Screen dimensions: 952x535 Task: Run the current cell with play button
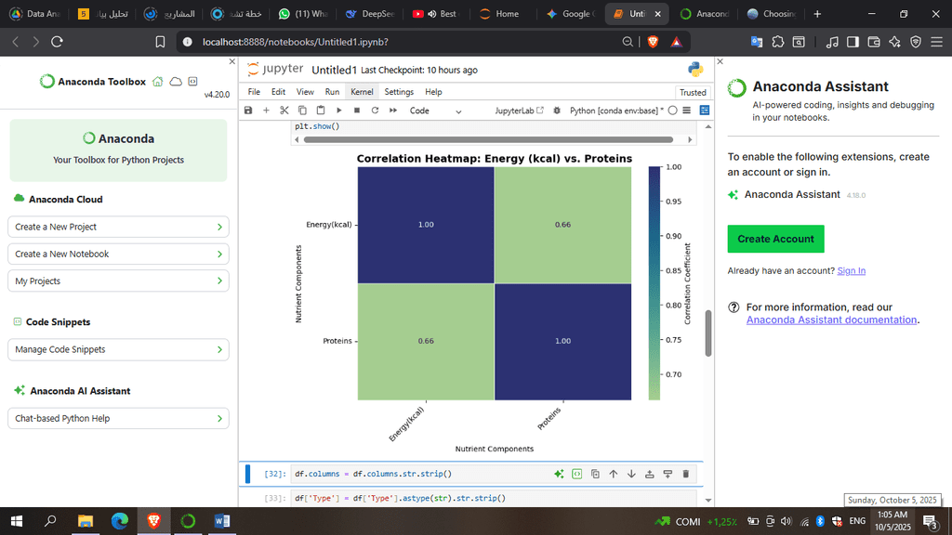pos(338,111)
